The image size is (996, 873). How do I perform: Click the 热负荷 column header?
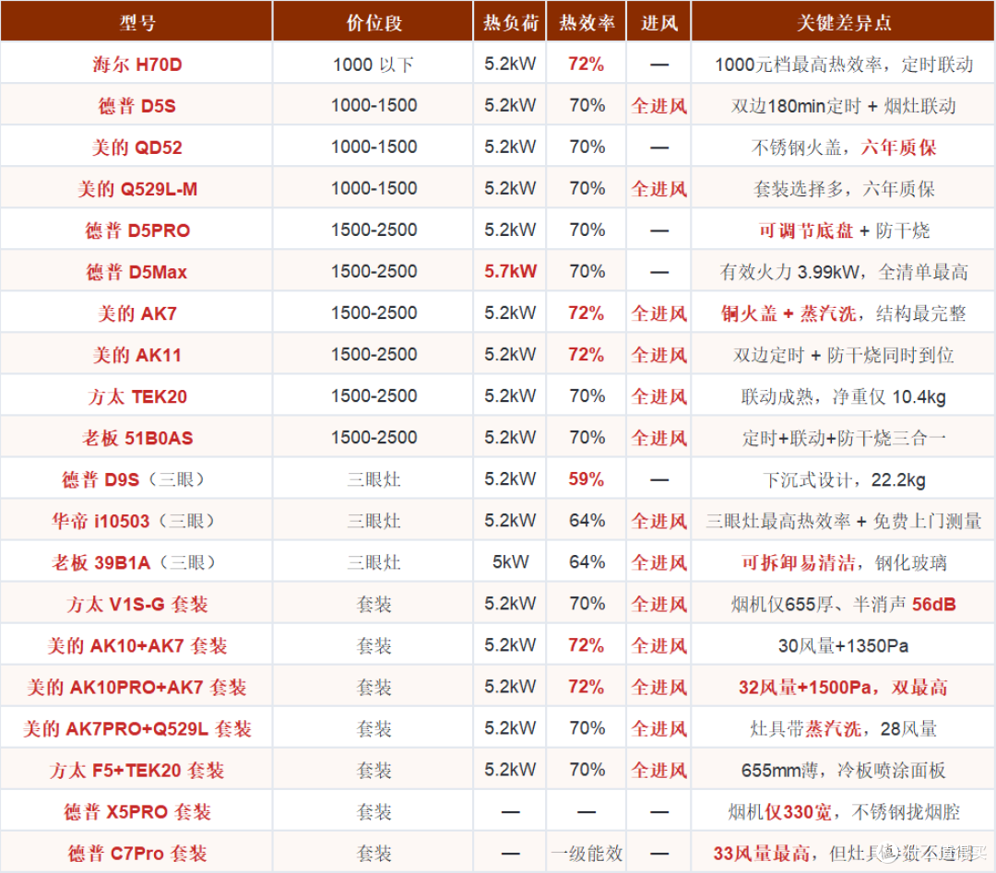[510, 23]
